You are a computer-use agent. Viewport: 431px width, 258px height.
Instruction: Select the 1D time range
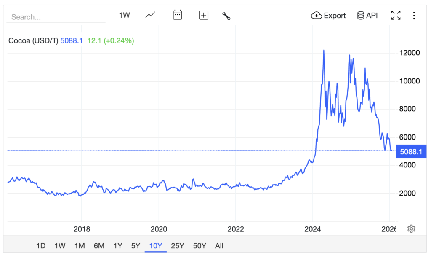click(x=41, y=246)
